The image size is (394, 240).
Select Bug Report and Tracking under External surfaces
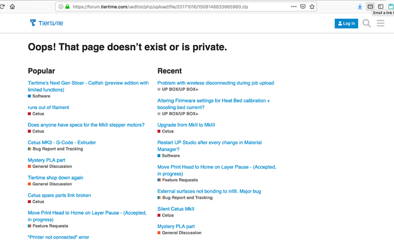(x=185, y=198)
